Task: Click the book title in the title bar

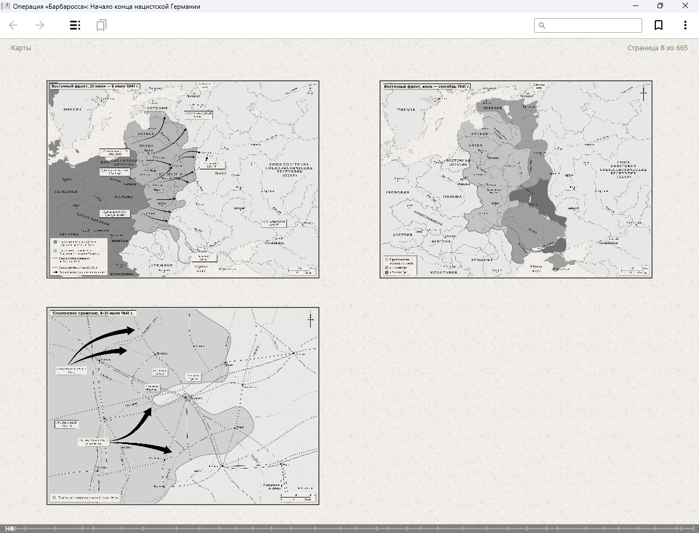Action: pos(106,7)
